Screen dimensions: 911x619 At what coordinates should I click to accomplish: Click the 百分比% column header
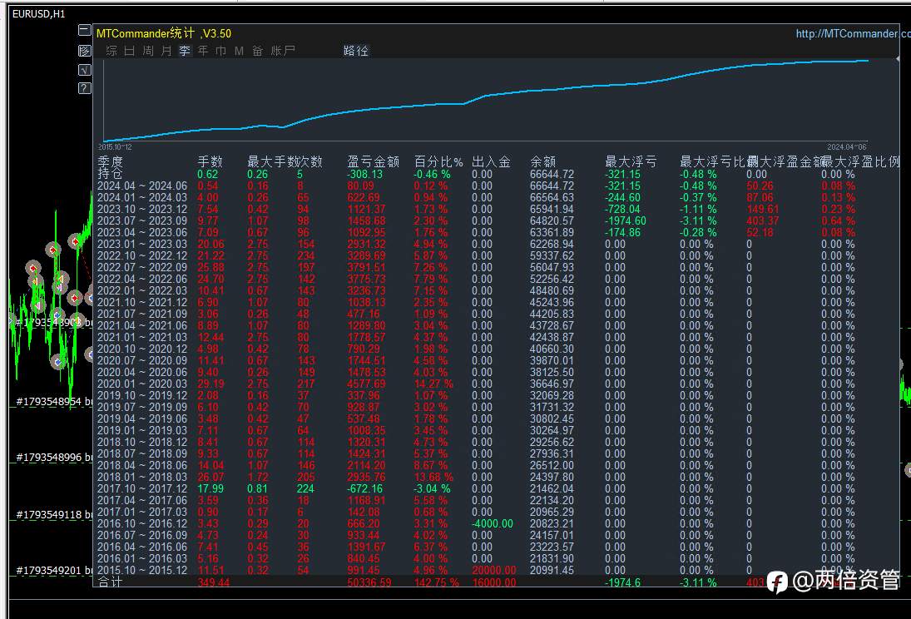pos(438,161)
